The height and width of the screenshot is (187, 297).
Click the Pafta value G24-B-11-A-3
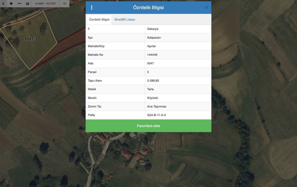tap(156, 115)
